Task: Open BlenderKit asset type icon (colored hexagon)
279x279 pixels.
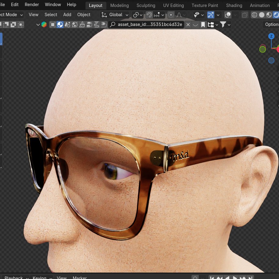Action: tap(44, 24)
